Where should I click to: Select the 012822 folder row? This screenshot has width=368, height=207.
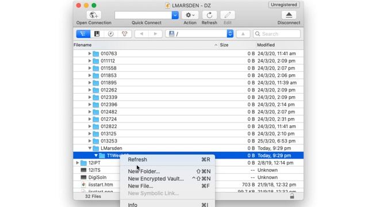[x=188, y=126]
